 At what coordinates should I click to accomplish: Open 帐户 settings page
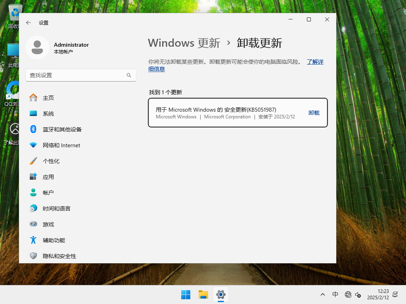48,193
